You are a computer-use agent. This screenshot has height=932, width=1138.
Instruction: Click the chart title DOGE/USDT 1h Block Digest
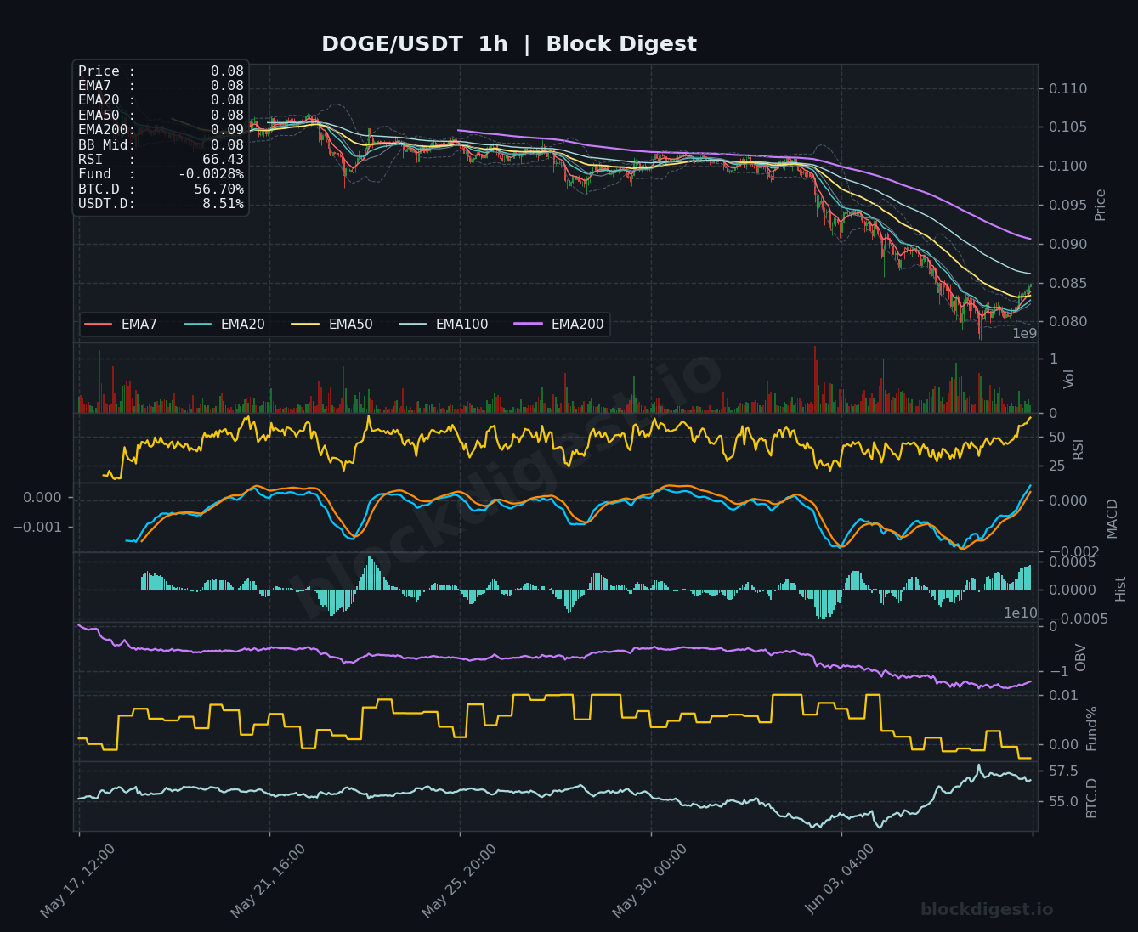point(509,44)
